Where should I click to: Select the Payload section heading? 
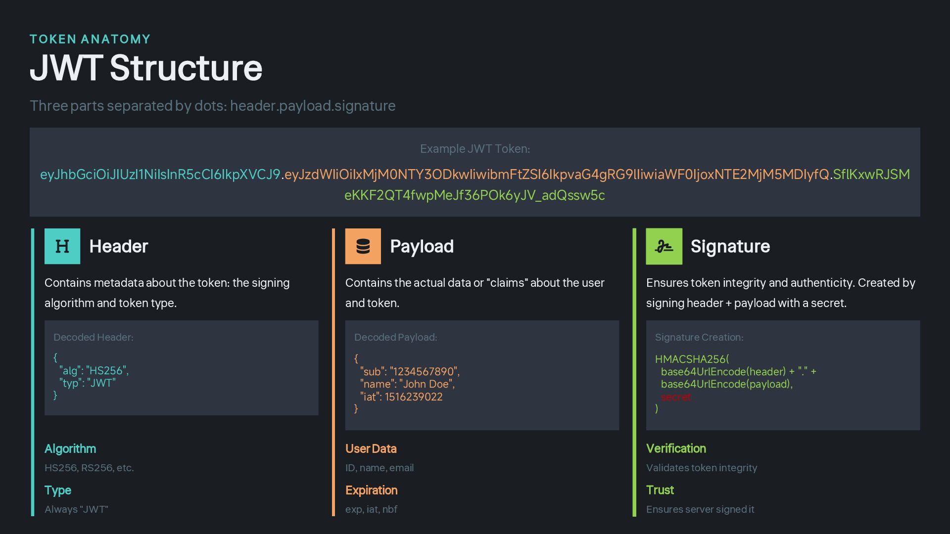[x=422, y=246]
